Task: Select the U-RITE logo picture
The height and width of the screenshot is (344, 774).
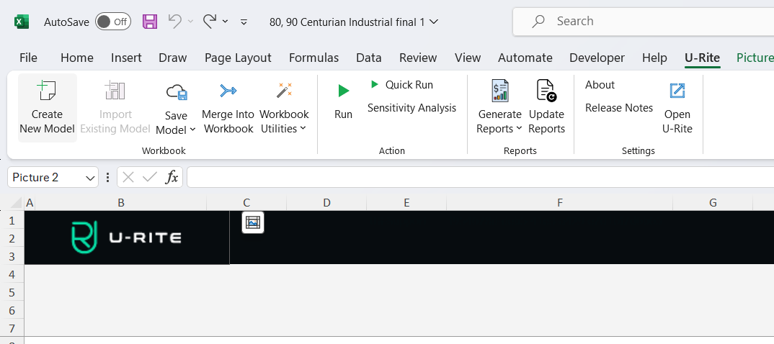Action: click(127, 237)
